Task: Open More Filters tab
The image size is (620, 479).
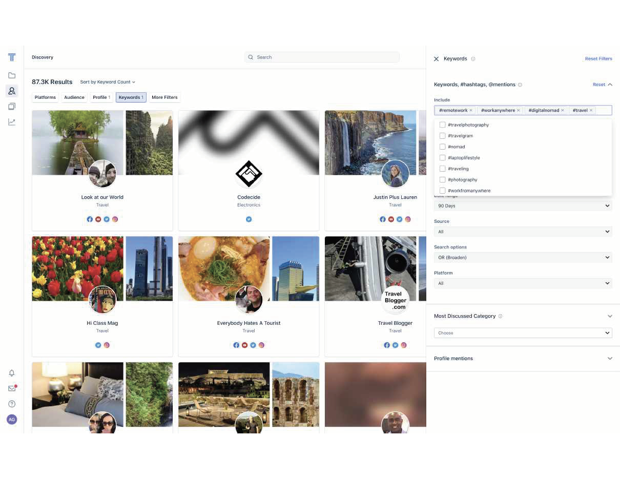Action: [164, 97]
